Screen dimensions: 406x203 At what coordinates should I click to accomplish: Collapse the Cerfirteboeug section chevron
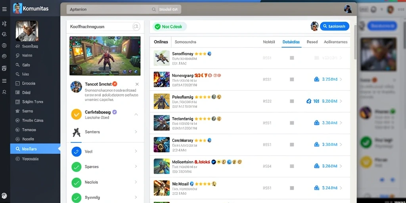coord(136,115)
